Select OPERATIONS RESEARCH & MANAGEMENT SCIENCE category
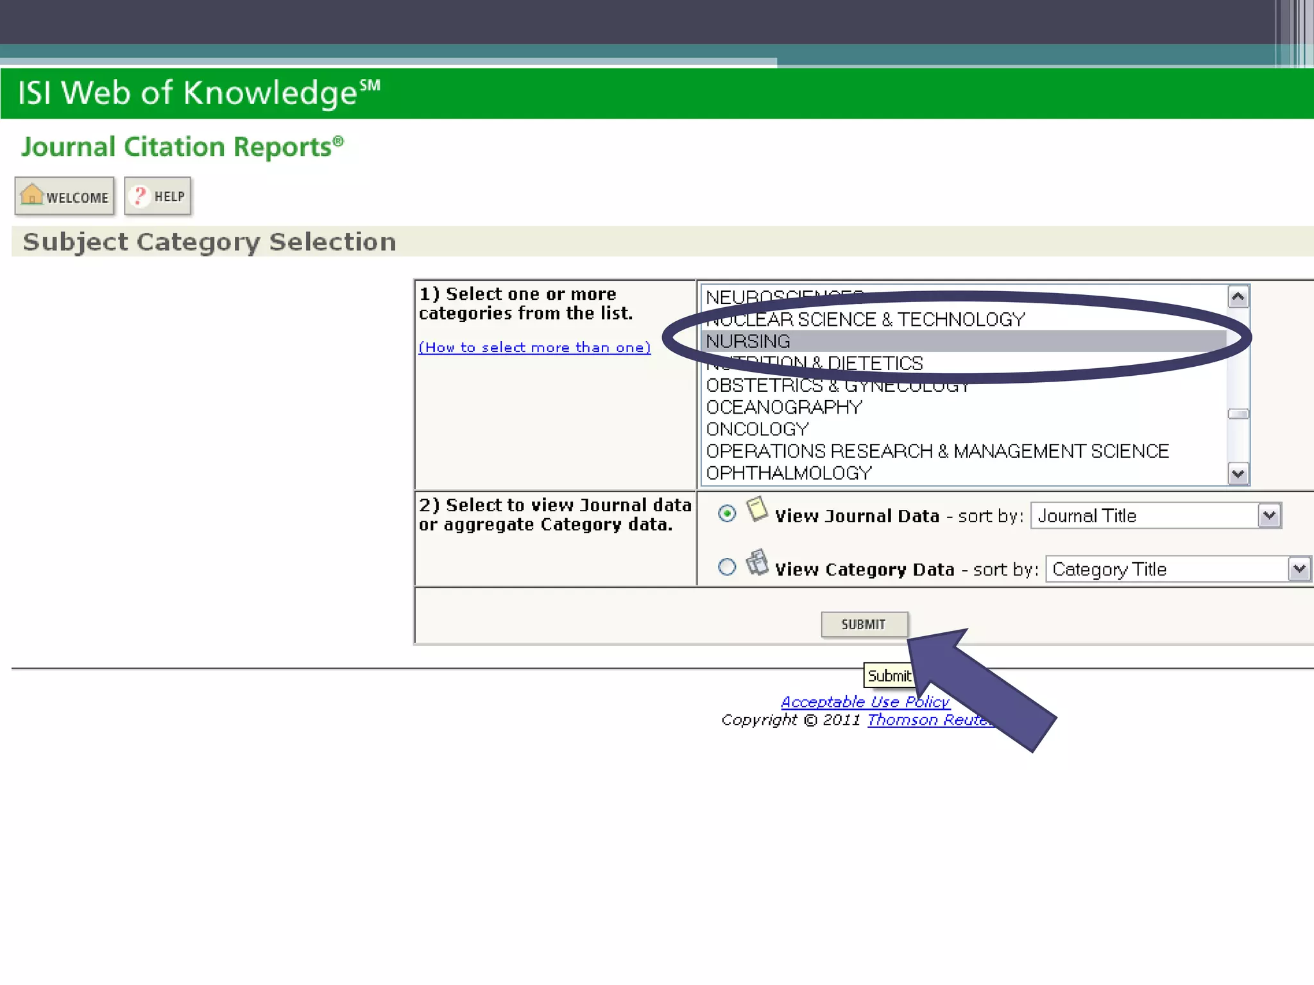The image size is (1314, 985). pyautogui.click(x=937, y=451)
